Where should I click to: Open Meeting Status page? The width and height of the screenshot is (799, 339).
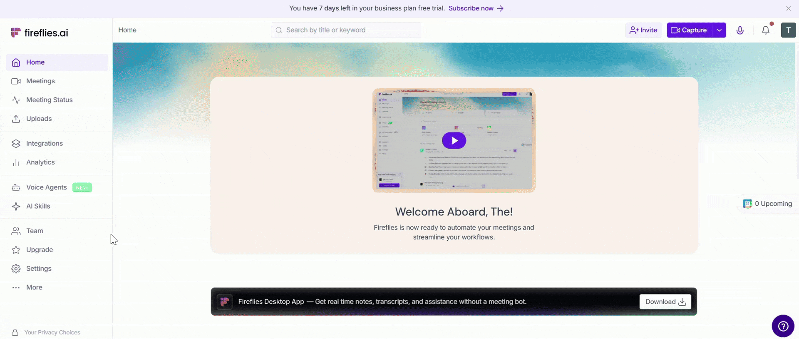click(57, 100)
